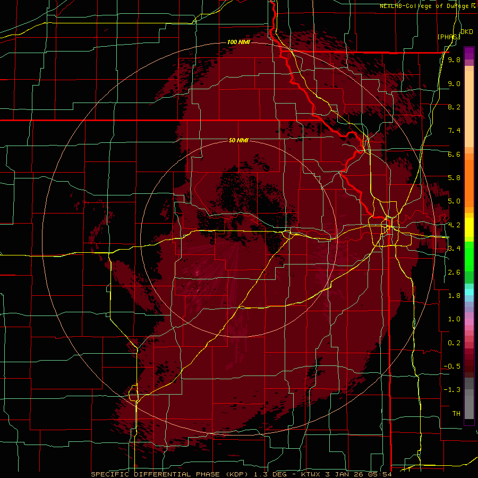Click the "50 NMI" range ring label
Image resolution: width=478 pixels, height=478 pixels.
tap(238, 140)
